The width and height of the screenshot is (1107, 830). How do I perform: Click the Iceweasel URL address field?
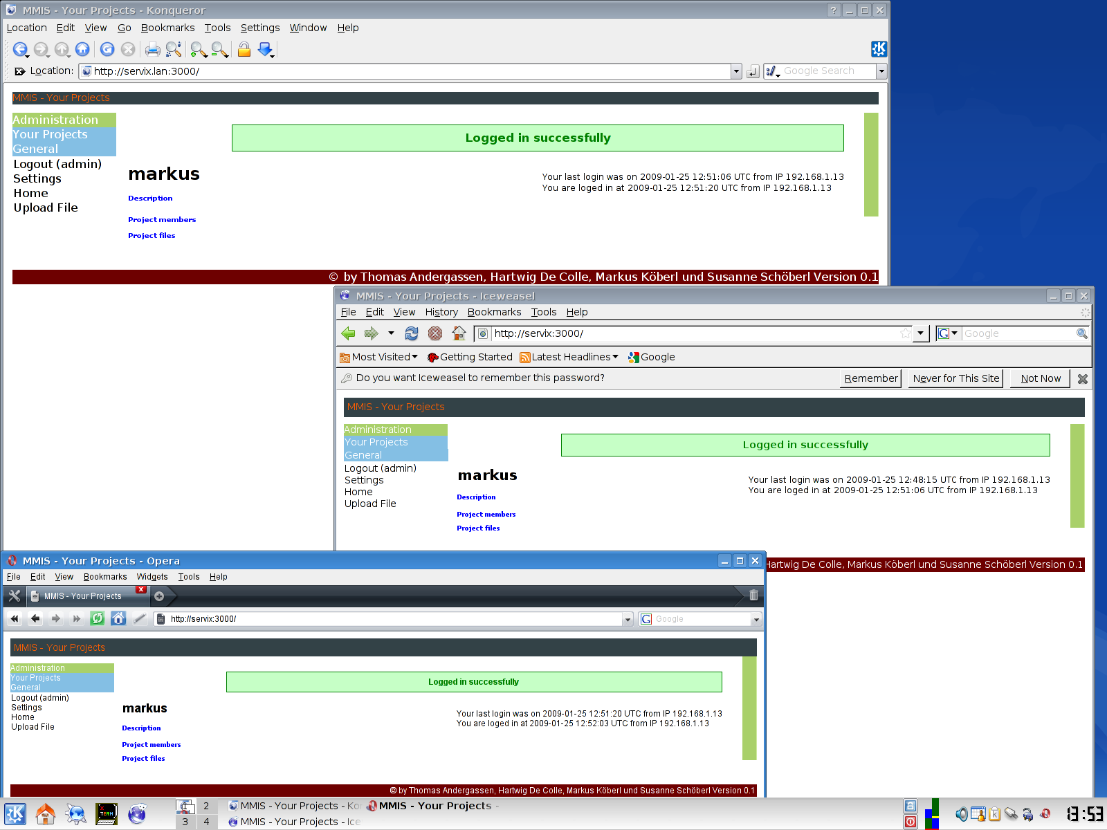pyautogui.click(x=692, y=333)
